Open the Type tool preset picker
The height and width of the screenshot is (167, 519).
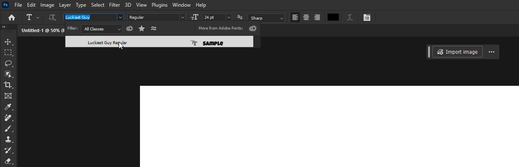click(32, 17)
